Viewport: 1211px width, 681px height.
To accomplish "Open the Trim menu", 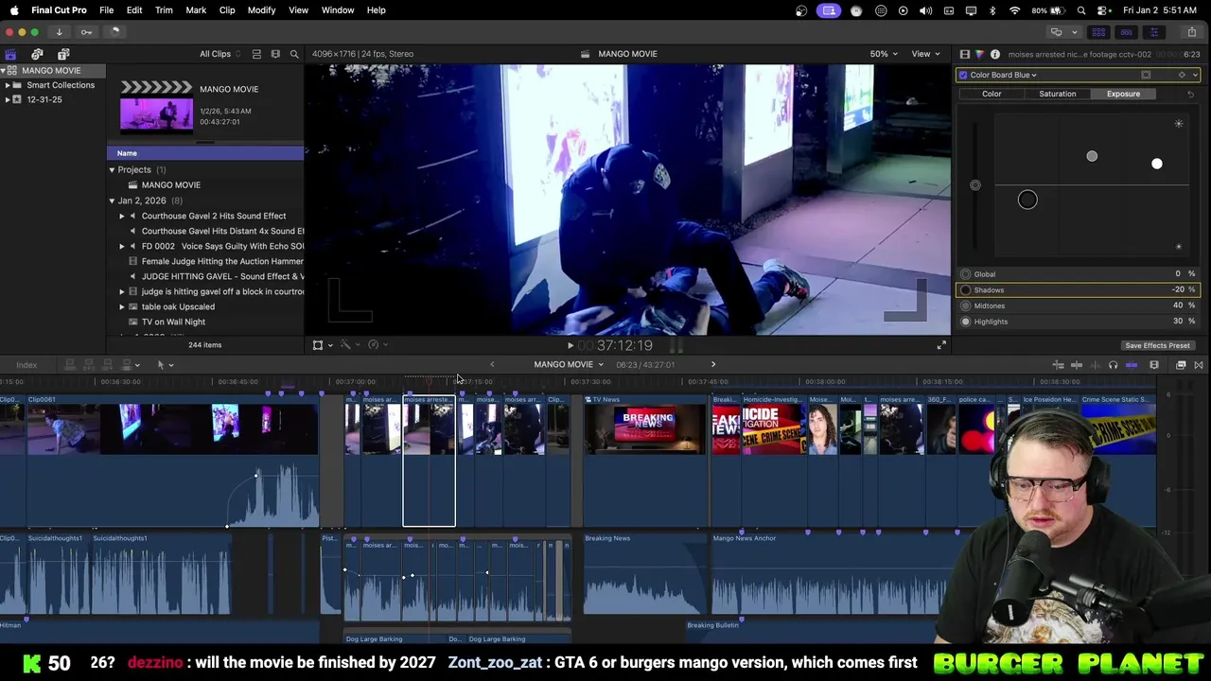I will pos(164,9).
